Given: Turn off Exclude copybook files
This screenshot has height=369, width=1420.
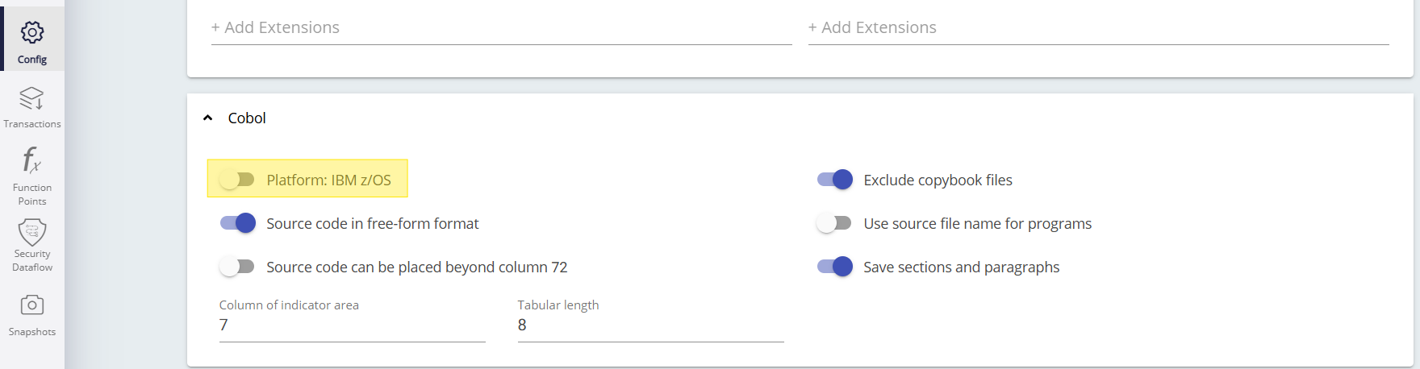Looking at the screenshot, I should click(835, 180).
